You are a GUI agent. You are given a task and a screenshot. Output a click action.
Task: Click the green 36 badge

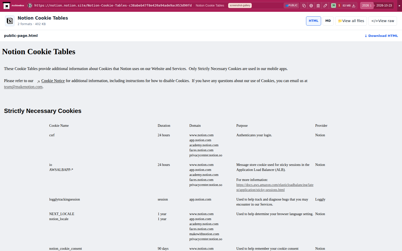tap(333, 6)
